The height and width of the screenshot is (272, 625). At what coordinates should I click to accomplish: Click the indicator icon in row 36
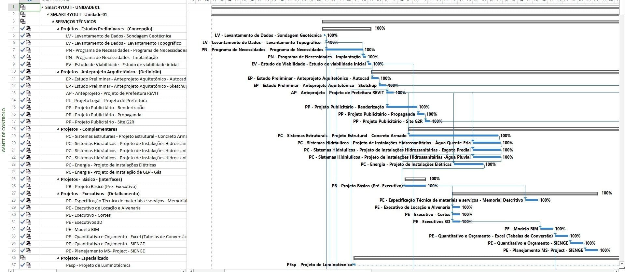tap(22, 258)
